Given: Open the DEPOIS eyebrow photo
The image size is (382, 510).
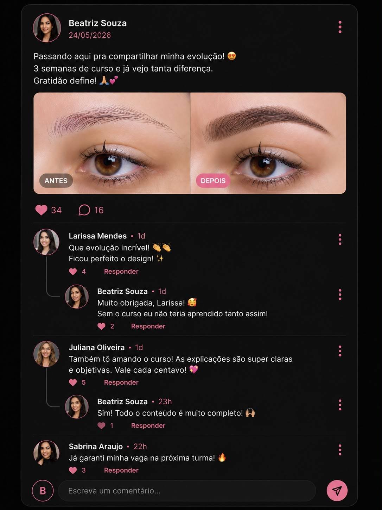Looking at the screenshot, I should pos(268,143).
